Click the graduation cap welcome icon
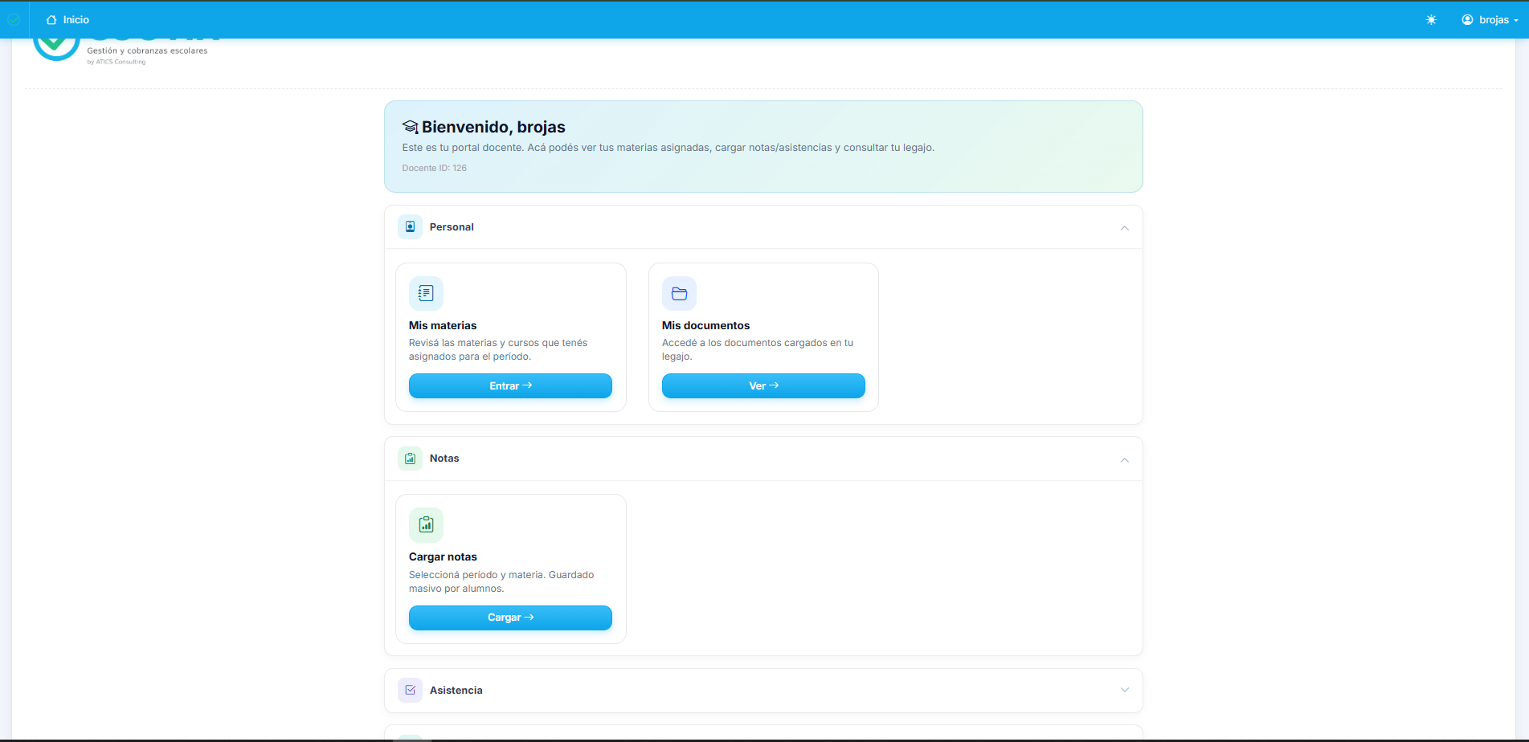Viewport: 1529px width, 742px height. point(411,127)
